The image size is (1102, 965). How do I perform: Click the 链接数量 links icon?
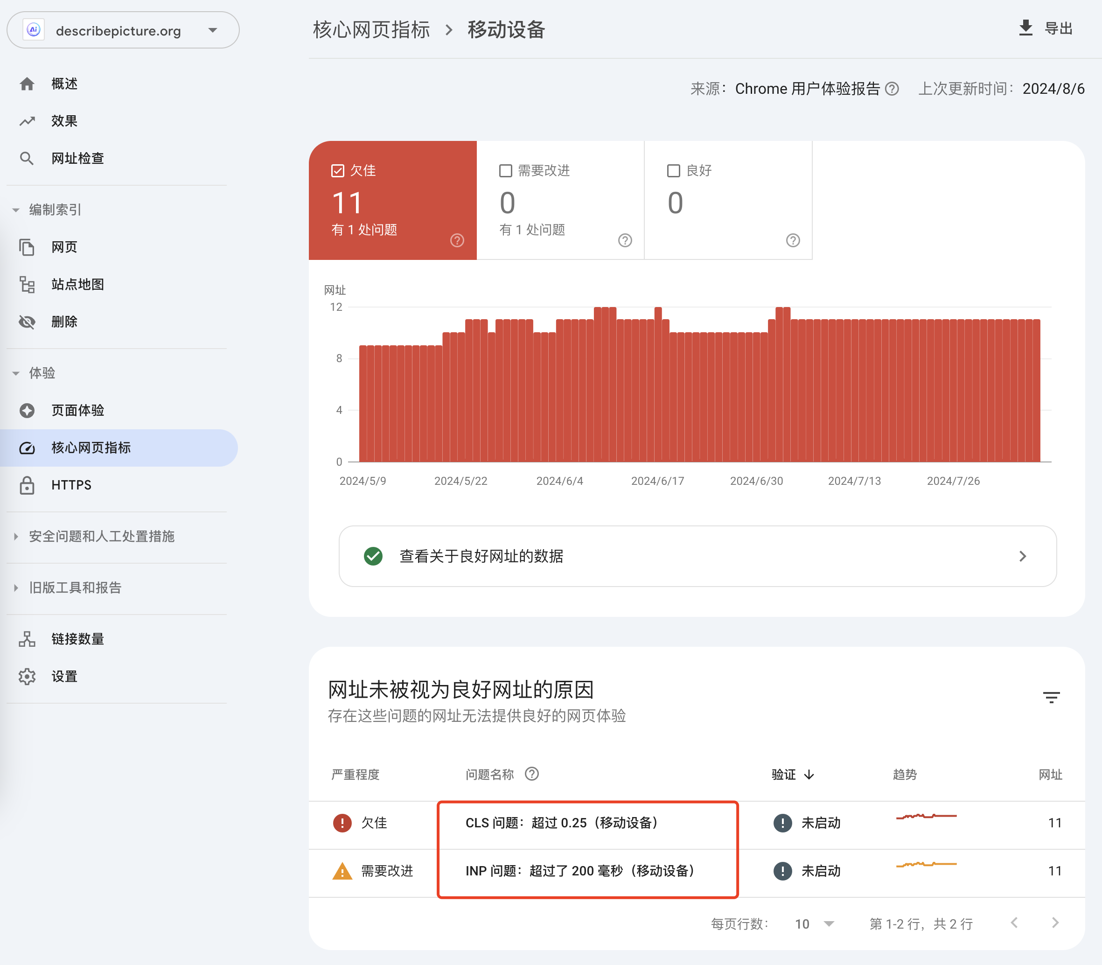(27, 639)
